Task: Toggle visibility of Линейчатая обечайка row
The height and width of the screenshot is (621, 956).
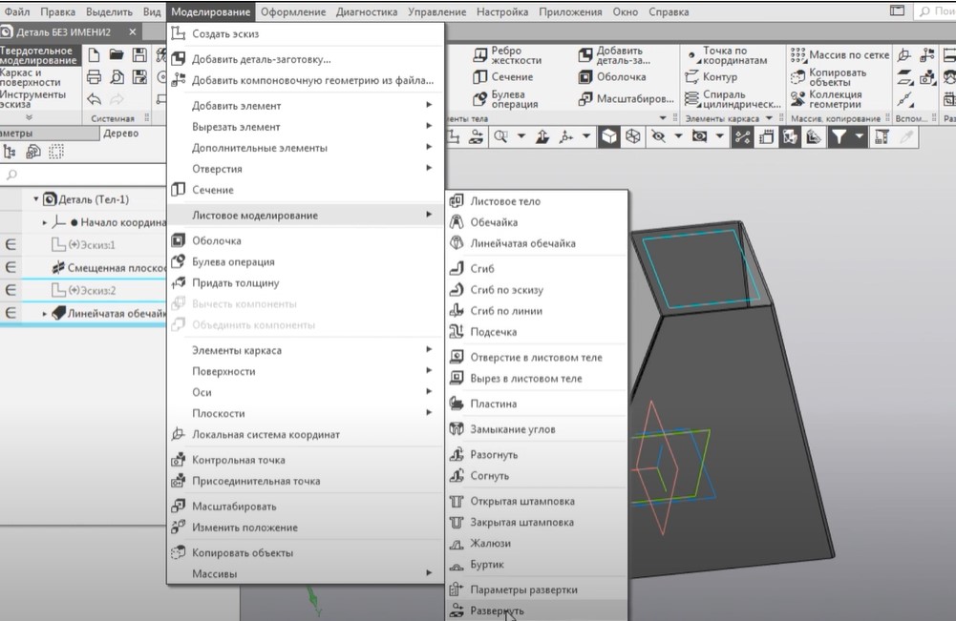Action: tap(11, 313)
